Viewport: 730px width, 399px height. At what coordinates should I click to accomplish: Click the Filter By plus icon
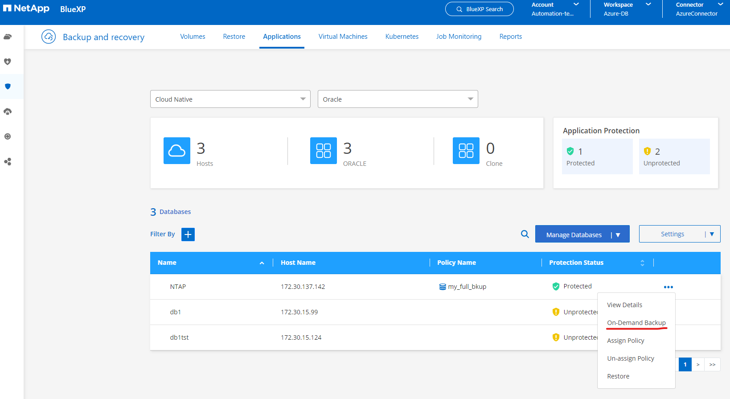click(188, 234)
